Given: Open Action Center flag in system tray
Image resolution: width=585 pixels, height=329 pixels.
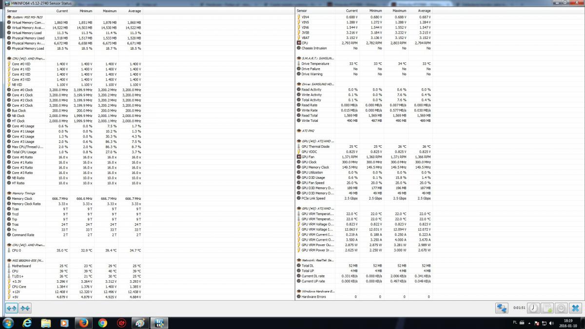Looking at the screenshot, I should tap(536, 323).
